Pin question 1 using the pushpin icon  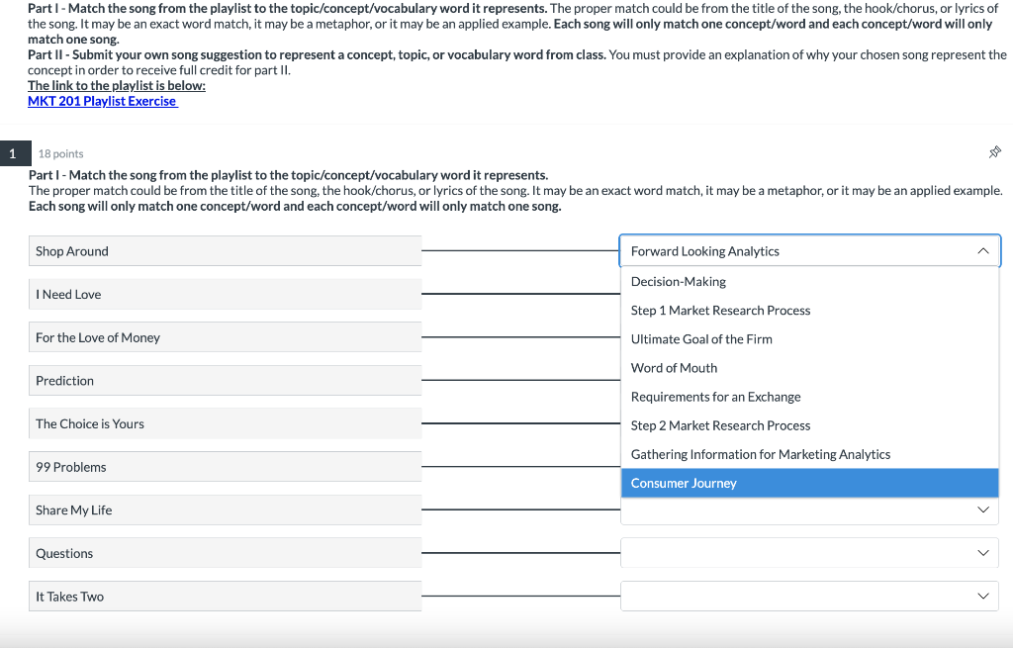995,151
